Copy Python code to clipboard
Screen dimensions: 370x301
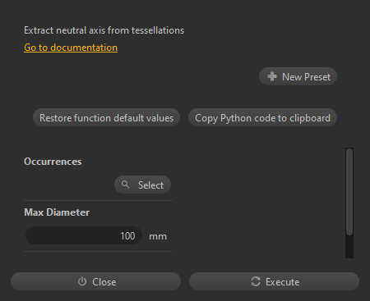coord(262,117)
